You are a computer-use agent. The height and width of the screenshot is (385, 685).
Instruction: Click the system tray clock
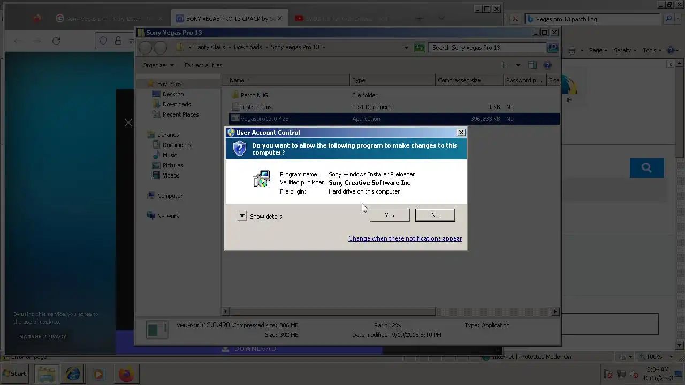pos(658,374)
